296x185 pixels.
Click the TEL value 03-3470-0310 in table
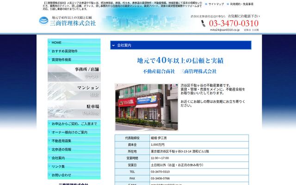click(160, 172)
